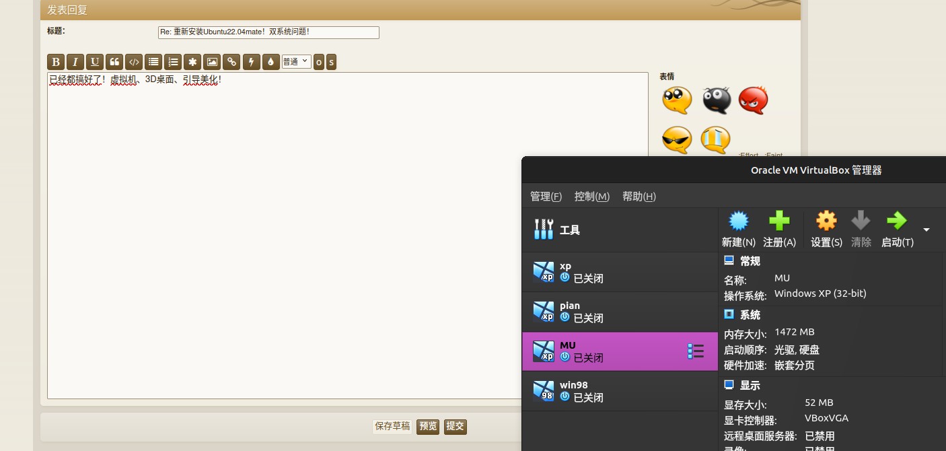The width and height of the screenshot is (946, 451).
Task: Apply italic formatting in the reply editor
Action: [x=75, y=62]
